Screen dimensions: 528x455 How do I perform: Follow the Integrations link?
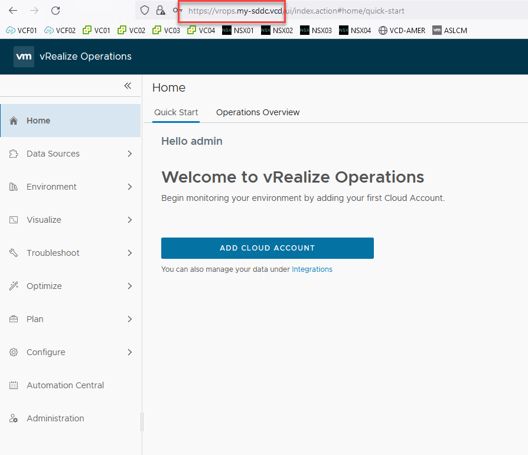coord(312,269)
